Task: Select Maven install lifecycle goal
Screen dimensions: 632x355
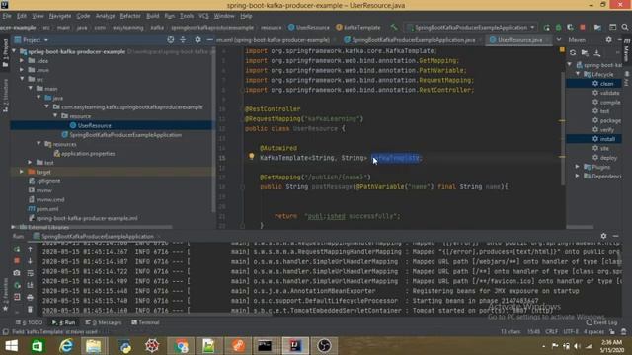Action: (x=603, y=139)
